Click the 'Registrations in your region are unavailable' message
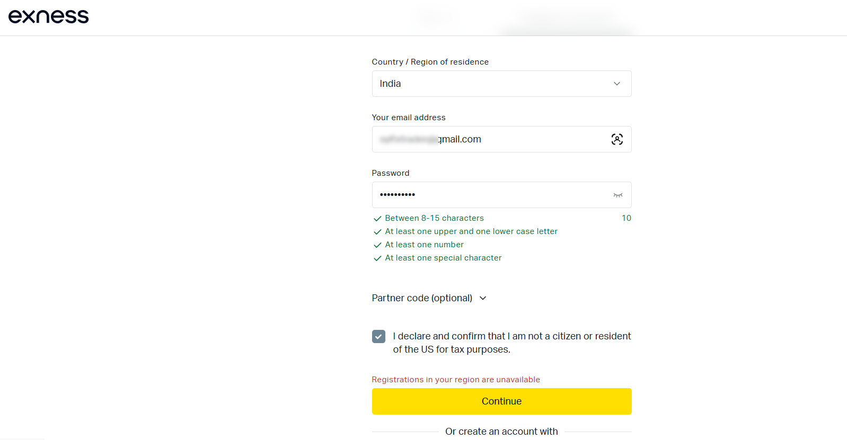 point(456,380)
